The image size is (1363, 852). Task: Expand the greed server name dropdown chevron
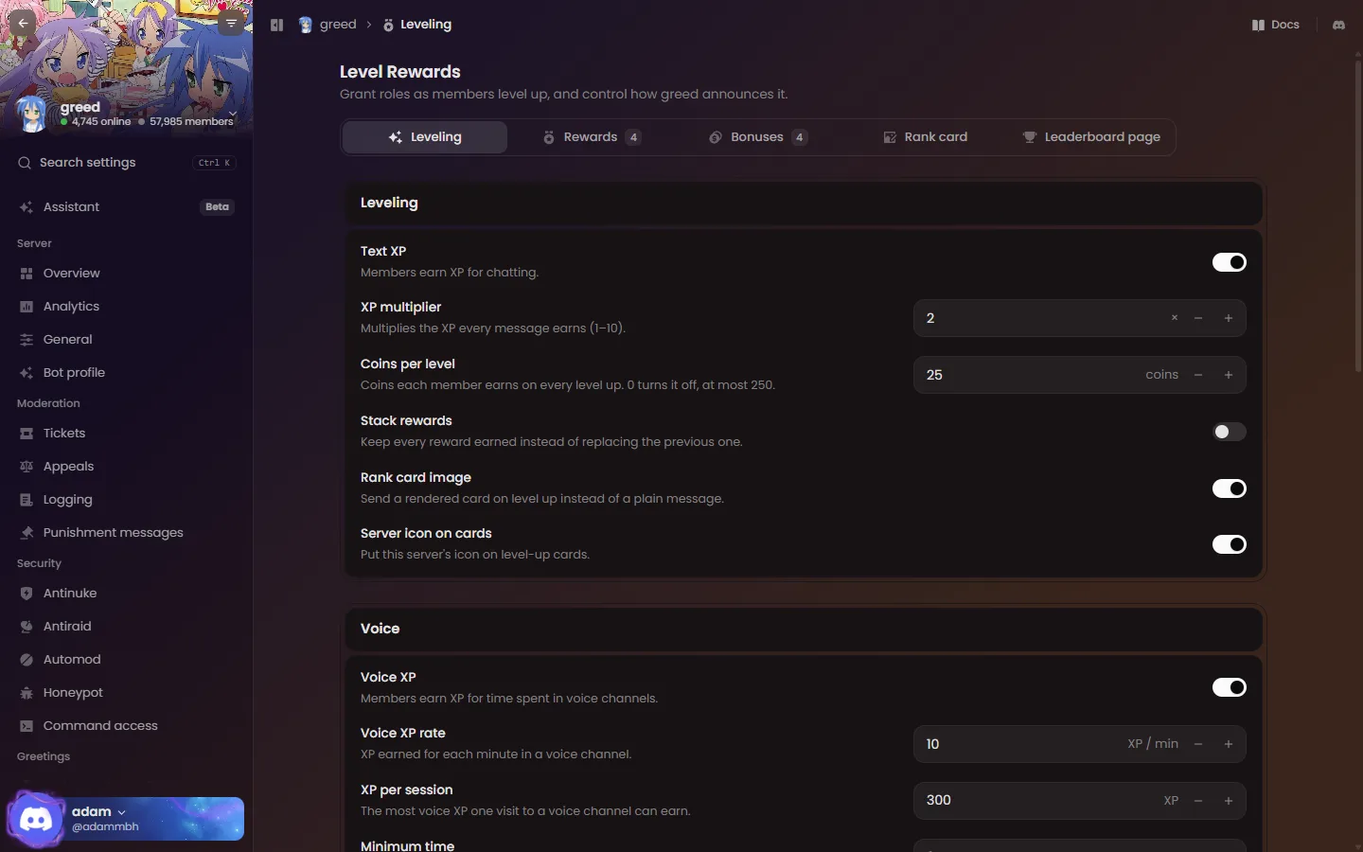coord(233,113)
